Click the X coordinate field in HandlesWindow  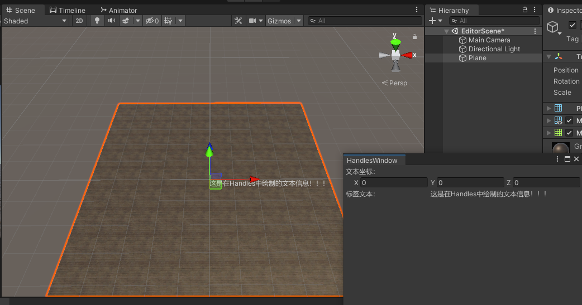click(394, 183)
